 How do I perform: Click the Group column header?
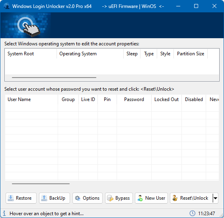click(68, 99)
